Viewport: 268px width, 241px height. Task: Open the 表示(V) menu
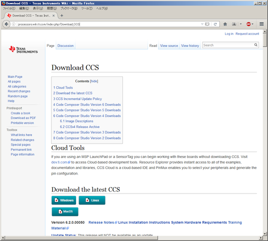click(38, 8)
